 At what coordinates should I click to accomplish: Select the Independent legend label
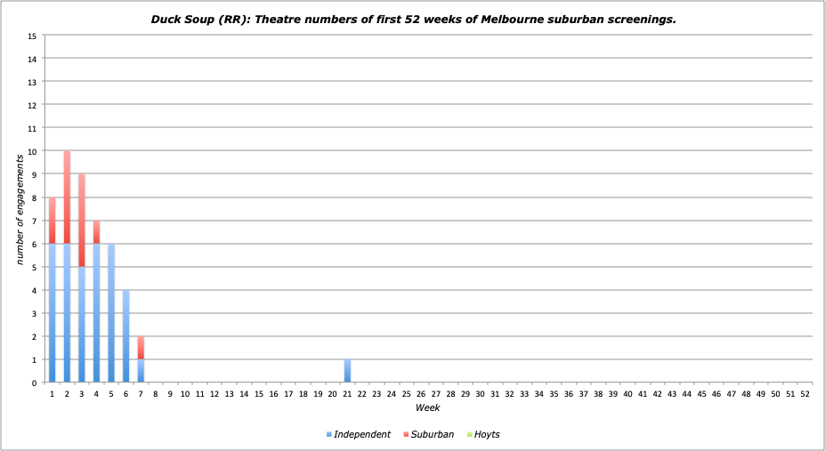point(361,435)
